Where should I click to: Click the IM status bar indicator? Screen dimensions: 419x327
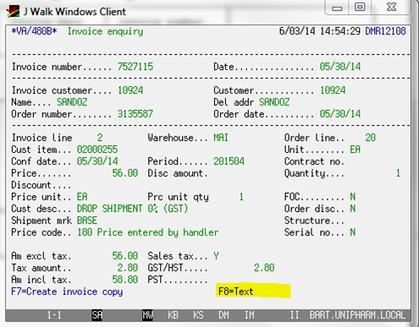click(x=249, y=315)
